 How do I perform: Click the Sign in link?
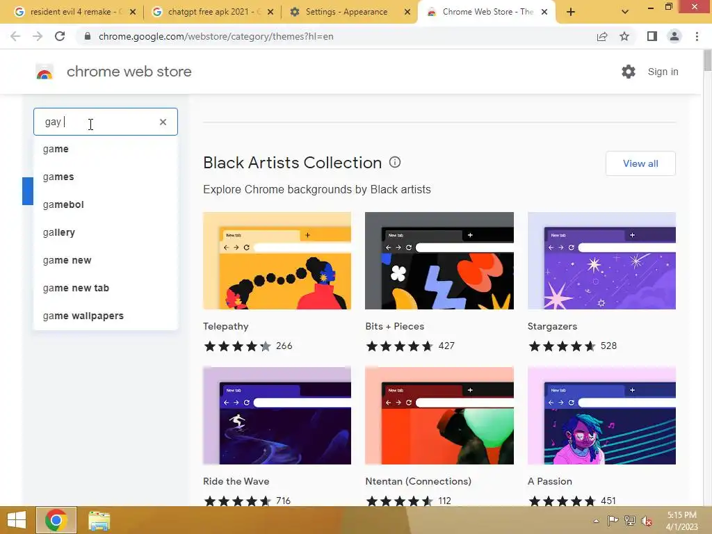click(663, 72)
